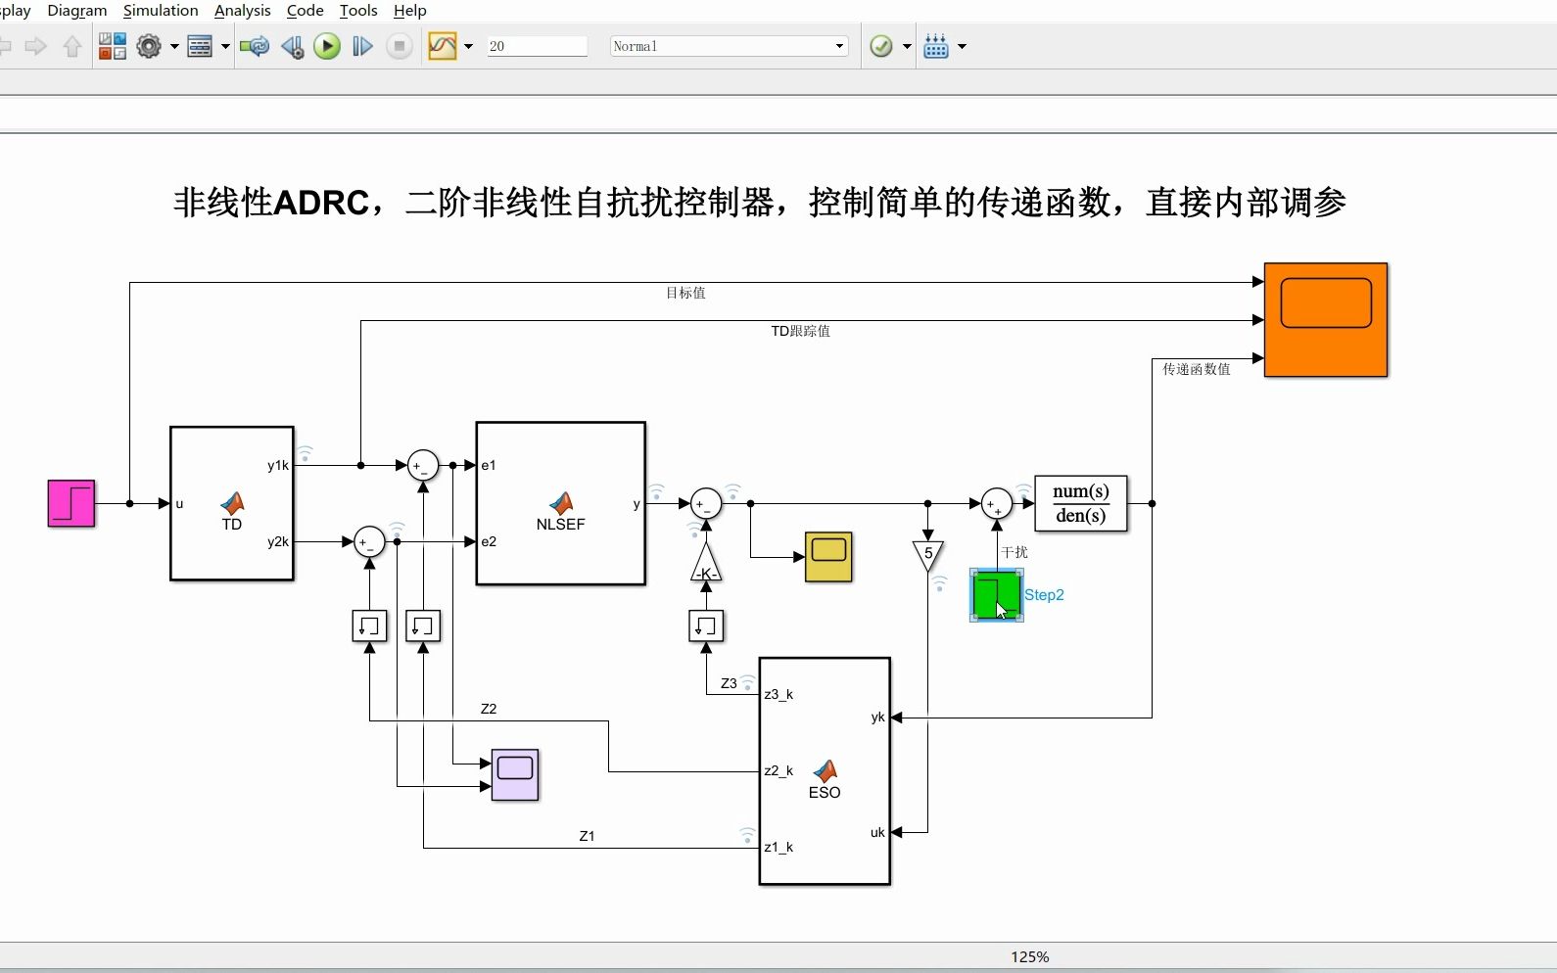Click the Z2 signal label
The height and width of the screenshot is (973, 1557).
[x=489, y=709]
